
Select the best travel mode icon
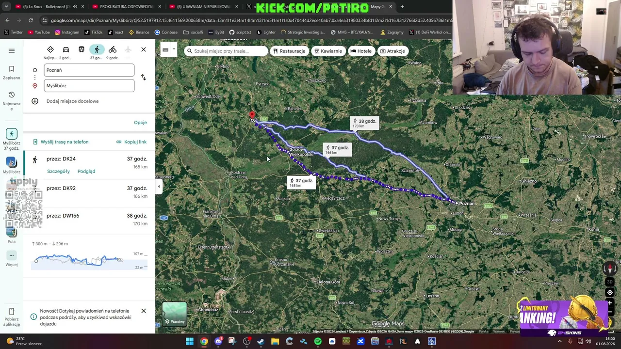point(50,49)
